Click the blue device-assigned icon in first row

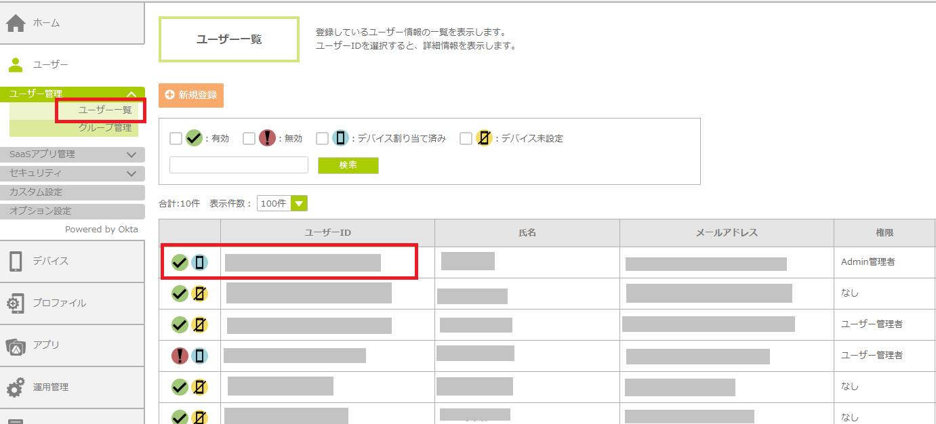199,263
